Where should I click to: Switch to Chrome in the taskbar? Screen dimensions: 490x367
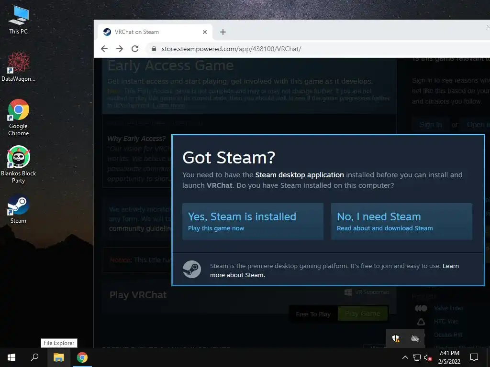click(x=82, y=357)
